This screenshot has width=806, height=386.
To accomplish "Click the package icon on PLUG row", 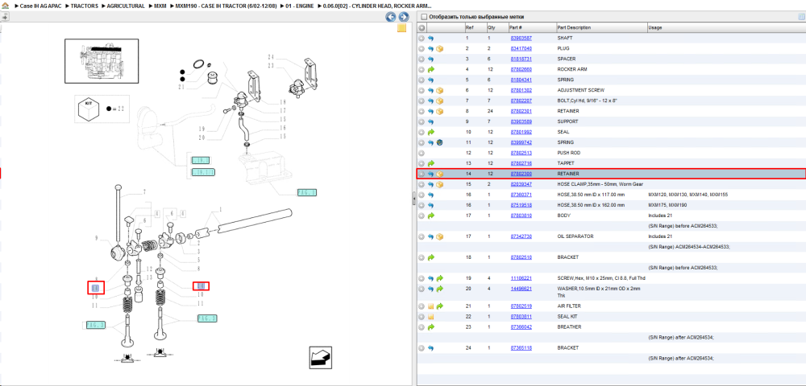I will (x=440, y=49).
